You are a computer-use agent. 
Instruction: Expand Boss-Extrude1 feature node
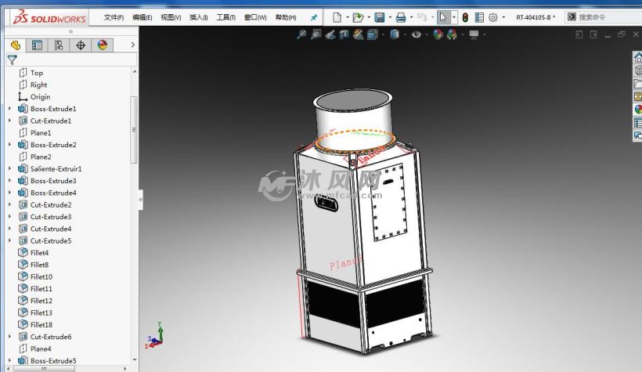pos(10,109)
